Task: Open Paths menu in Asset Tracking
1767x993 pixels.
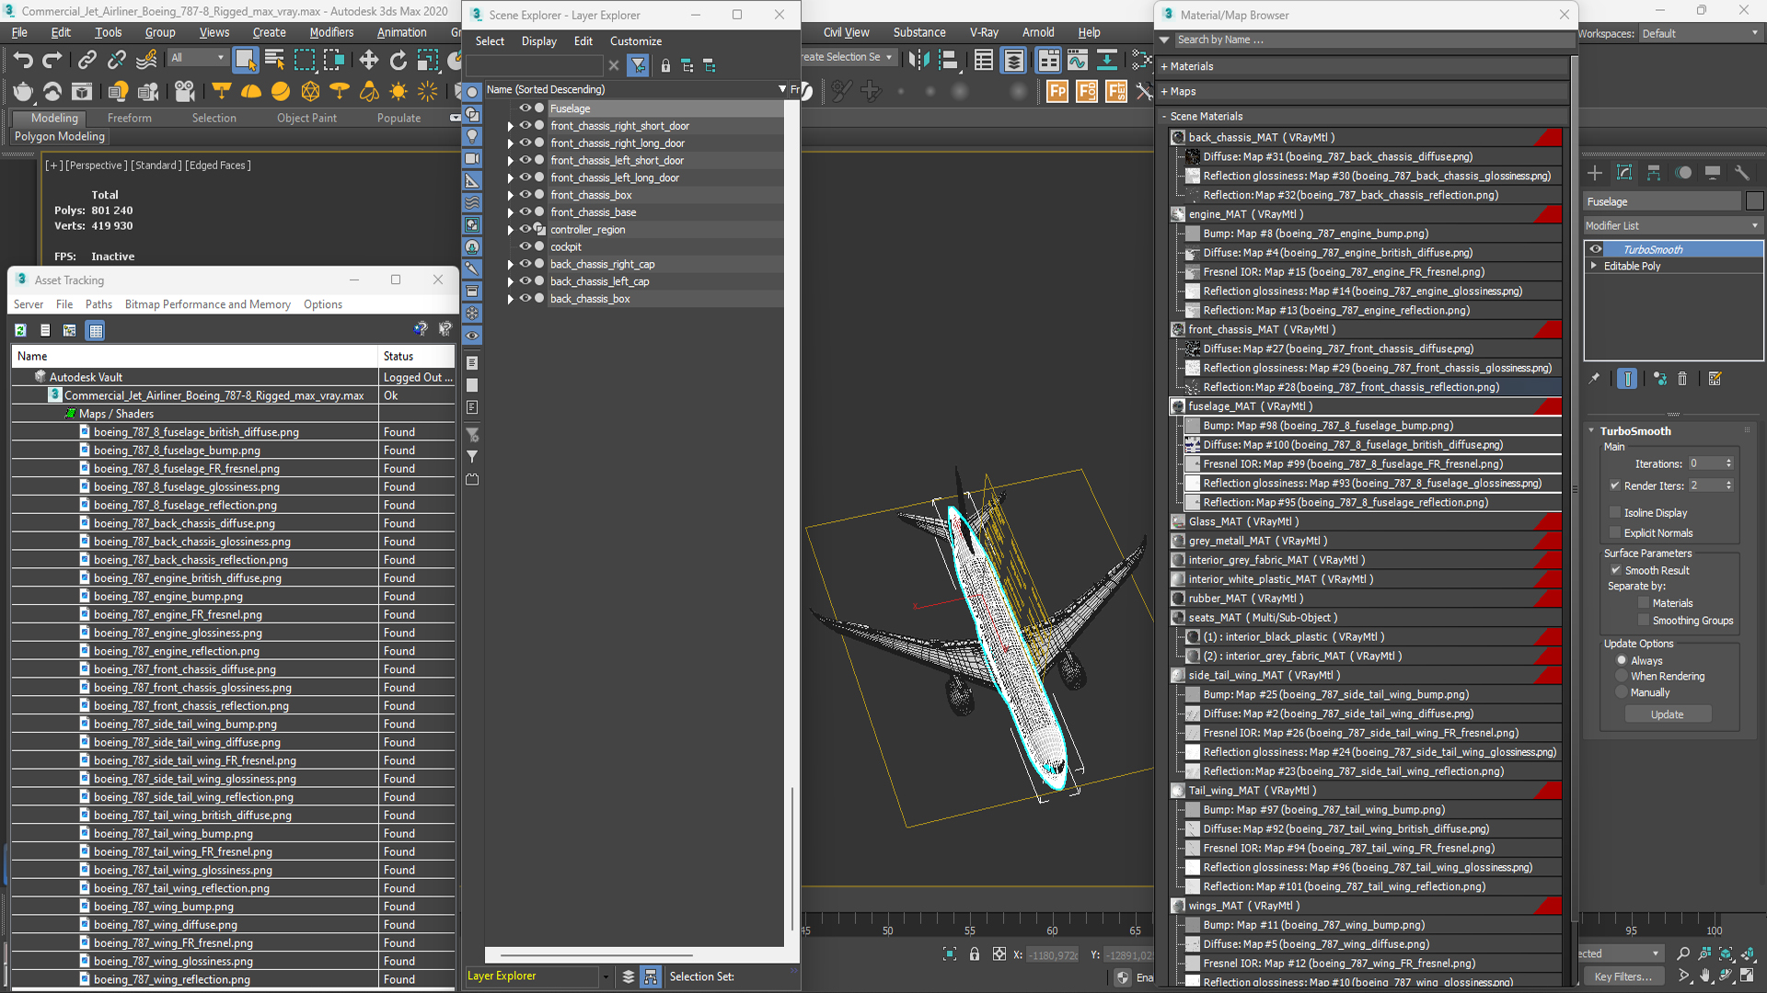Action: tap(98, 304)
